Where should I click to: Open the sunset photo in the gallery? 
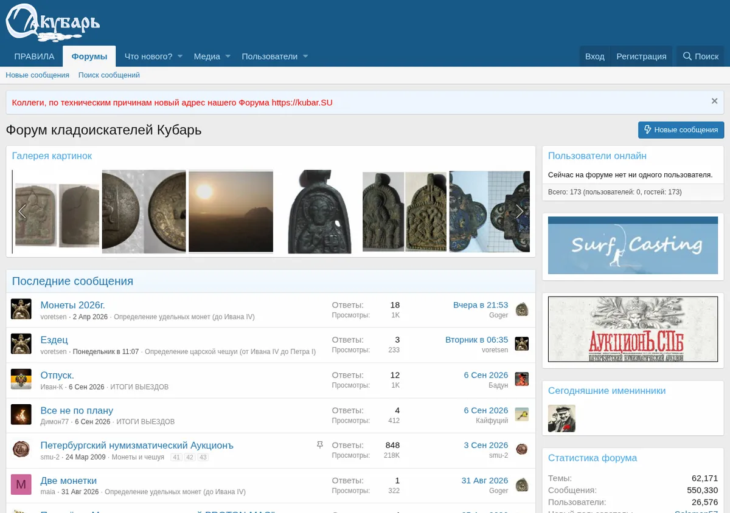231,212
